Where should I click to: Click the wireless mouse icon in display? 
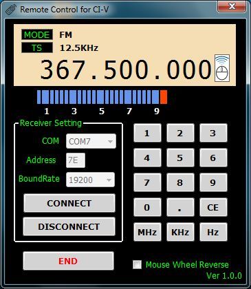[x=222, y=68]
